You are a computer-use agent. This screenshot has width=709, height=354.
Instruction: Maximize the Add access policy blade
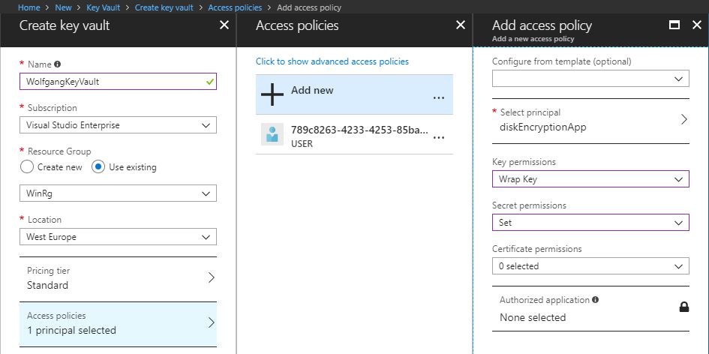pyautogui.click(x=674, y=25)
